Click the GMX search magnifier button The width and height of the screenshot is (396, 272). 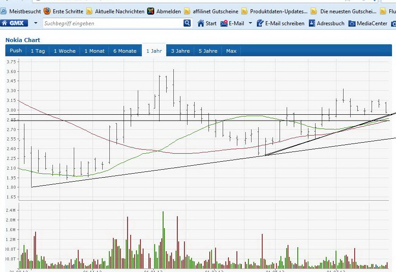[x=187, y=23]
